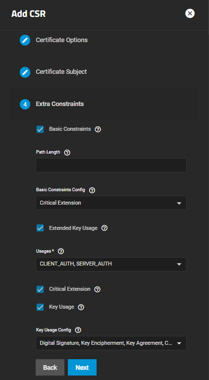Viewport: 209px width, 380px height.
Task: Show Key Usage Config help tooltip
Action: point(78,330)
